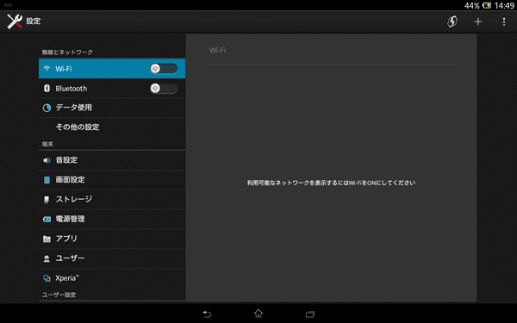Open 画面設定 display settings
The height and width of the screenshot is (323, 517).
point(112,180)
